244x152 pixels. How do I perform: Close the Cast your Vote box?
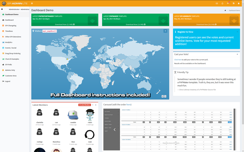tap(237, 54)
